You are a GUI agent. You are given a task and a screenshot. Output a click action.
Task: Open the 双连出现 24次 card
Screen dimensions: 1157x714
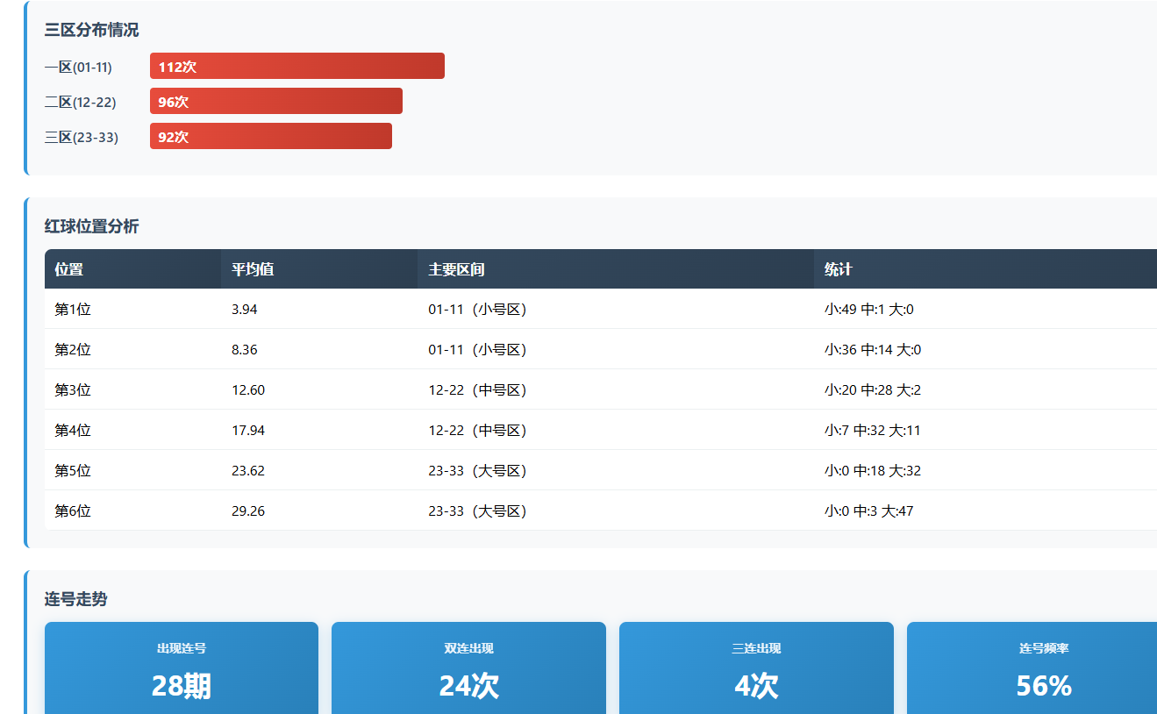point(468,668)
